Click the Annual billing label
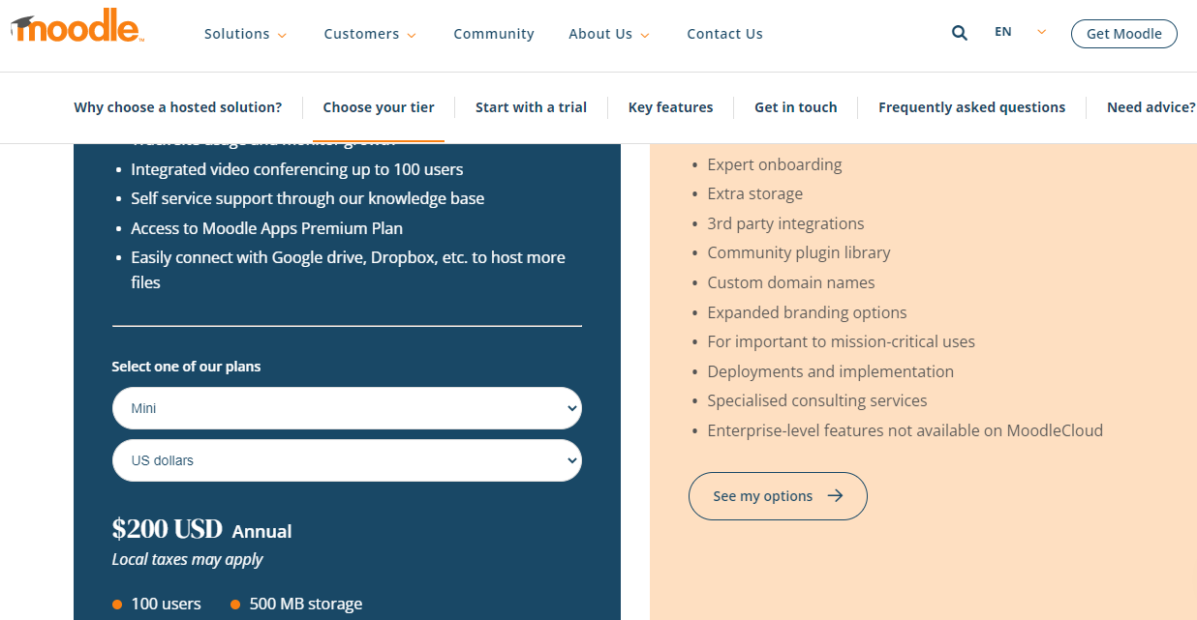The image size is (1197, 620). (261, 531)
